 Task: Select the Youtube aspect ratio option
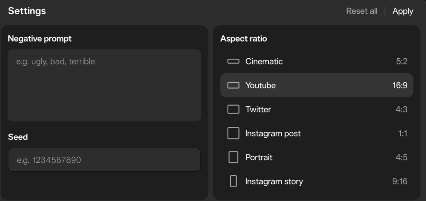260,85
